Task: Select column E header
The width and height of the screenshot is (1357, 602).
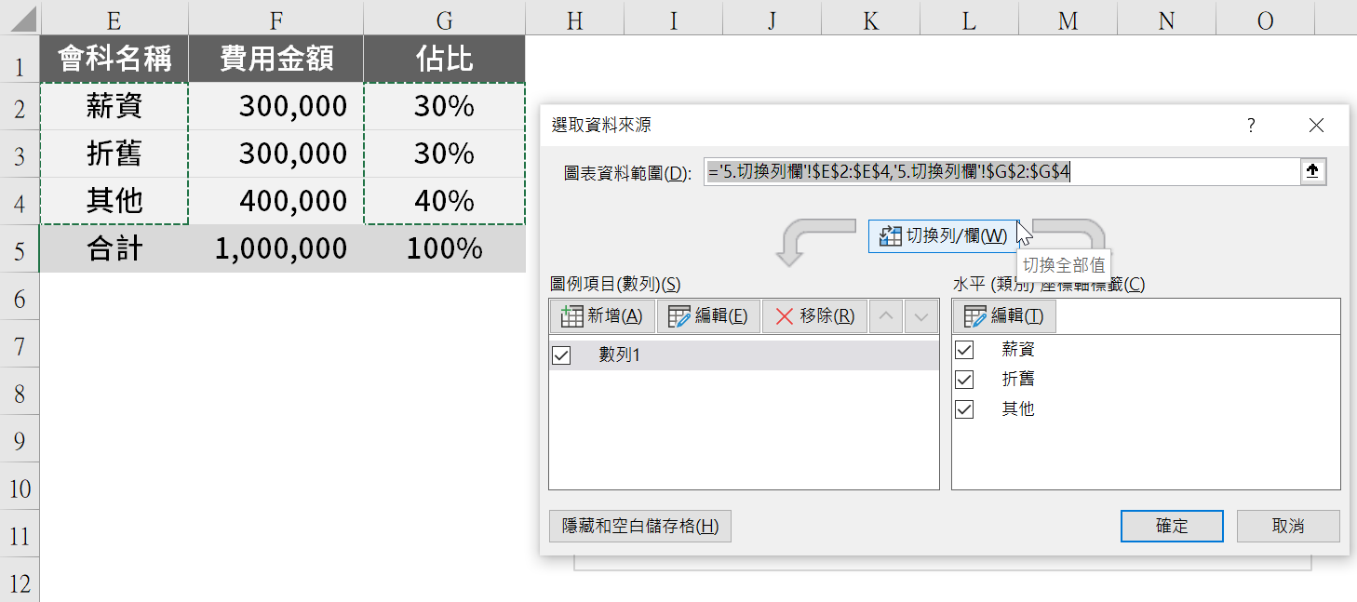Action: tap(114, 19)
